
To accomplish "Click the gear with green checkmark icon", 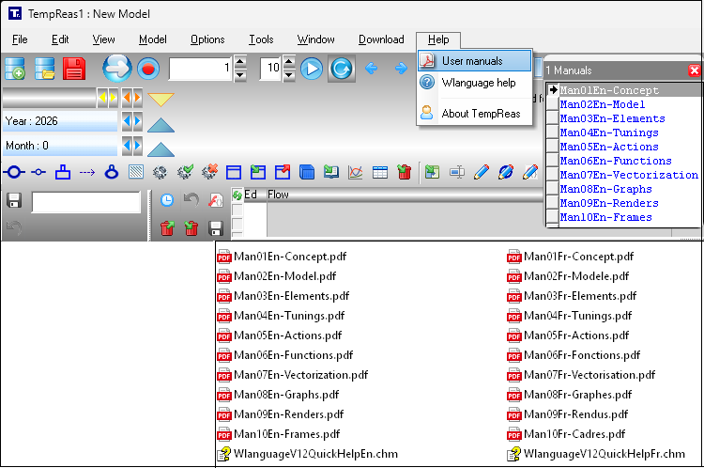I will pos(185,172).
